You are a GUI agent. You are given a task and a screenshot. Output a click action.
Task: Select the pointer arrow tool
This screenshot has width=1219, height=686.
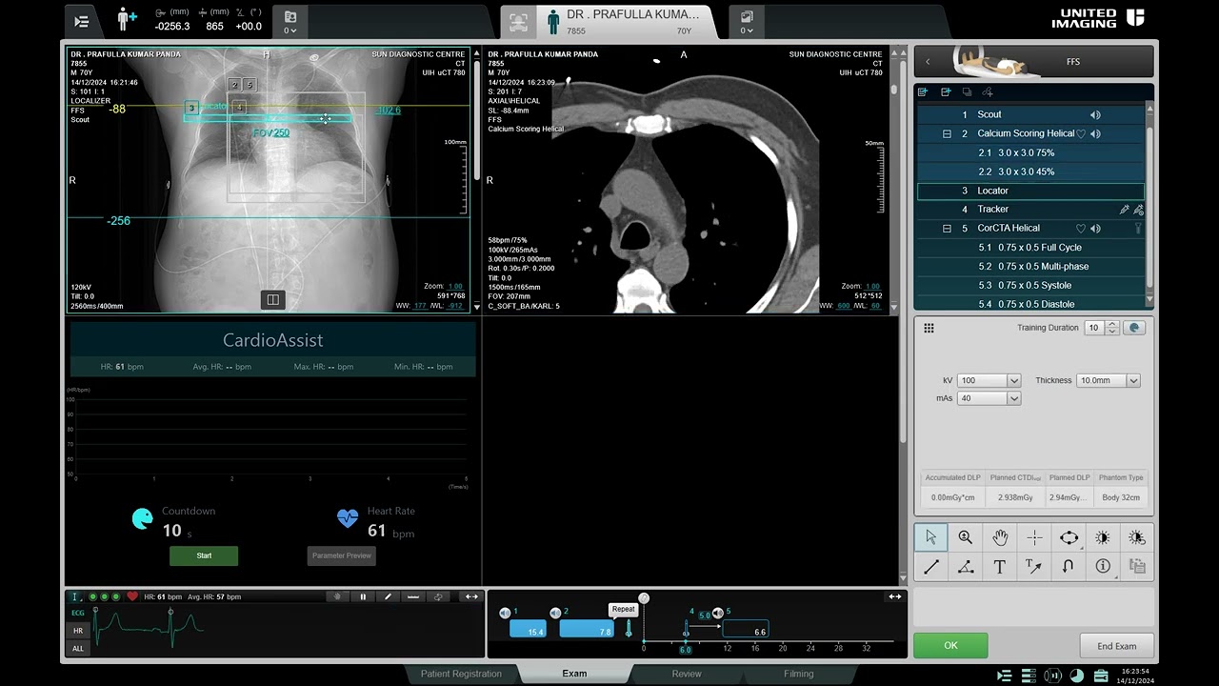click(x=930, y=537)
